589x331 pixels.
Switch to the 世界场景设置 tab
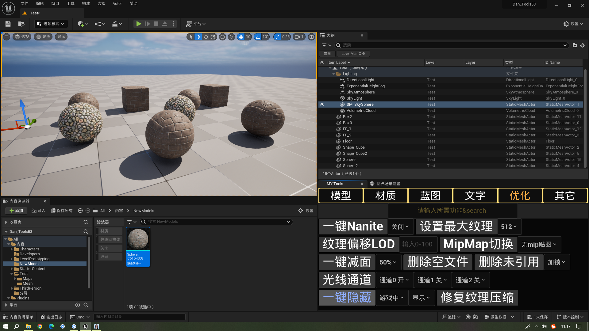click(x=385, y=184)
